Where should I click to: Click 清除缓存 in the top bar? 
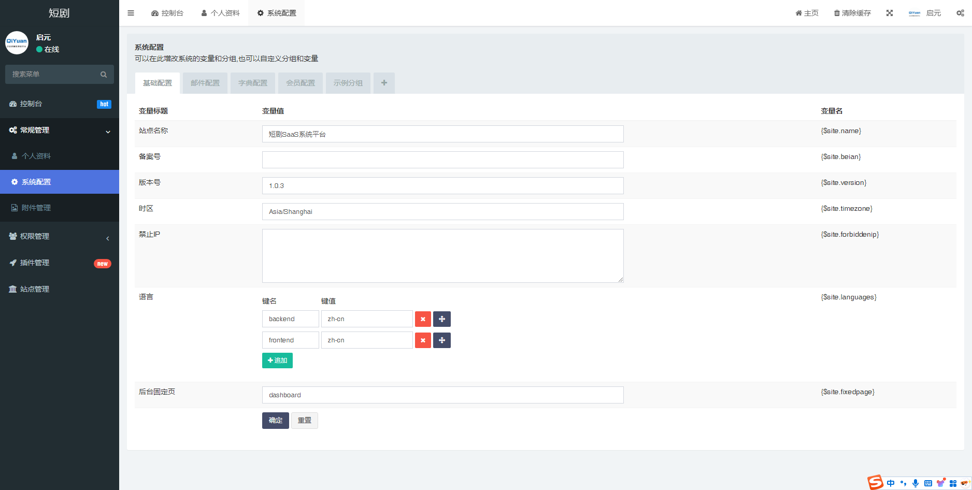click(x=852, y=13)
